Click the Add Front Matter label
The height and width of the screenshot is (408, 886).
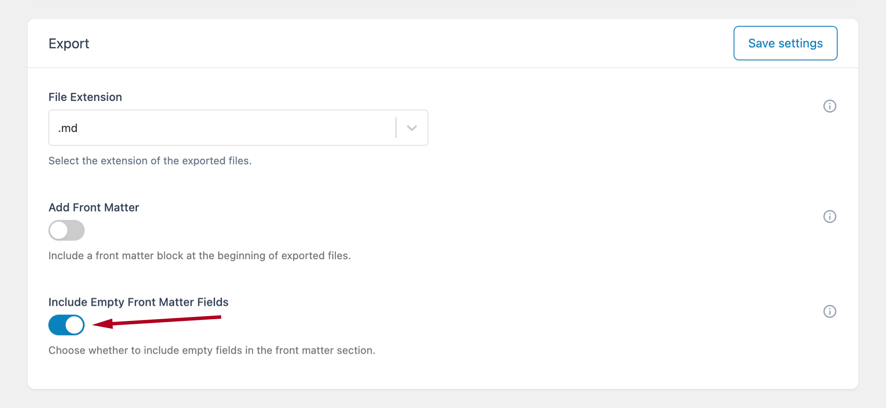point(94,207)
